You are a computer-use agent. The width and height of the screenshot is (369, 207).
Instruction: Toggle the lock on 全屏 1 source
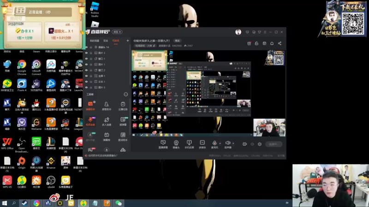91,76
